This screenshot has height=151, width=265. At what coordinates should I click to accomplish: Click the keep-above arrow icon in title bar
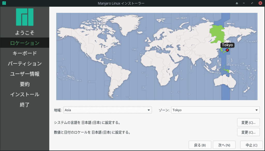coord(237,3)
